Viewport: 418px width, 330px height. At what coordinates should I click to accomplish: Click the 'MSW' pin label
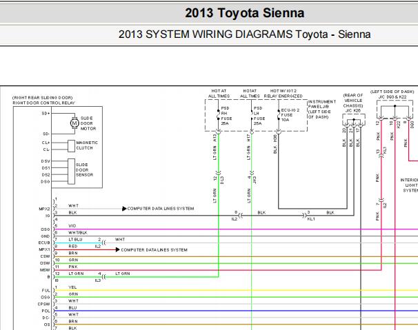(x=45, y=270)
